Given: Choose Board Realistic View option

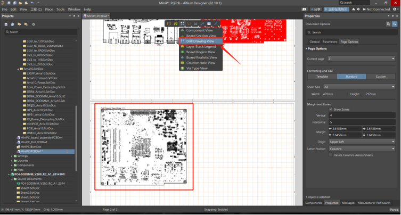Looking at the screenshot, I should (201, 57).
